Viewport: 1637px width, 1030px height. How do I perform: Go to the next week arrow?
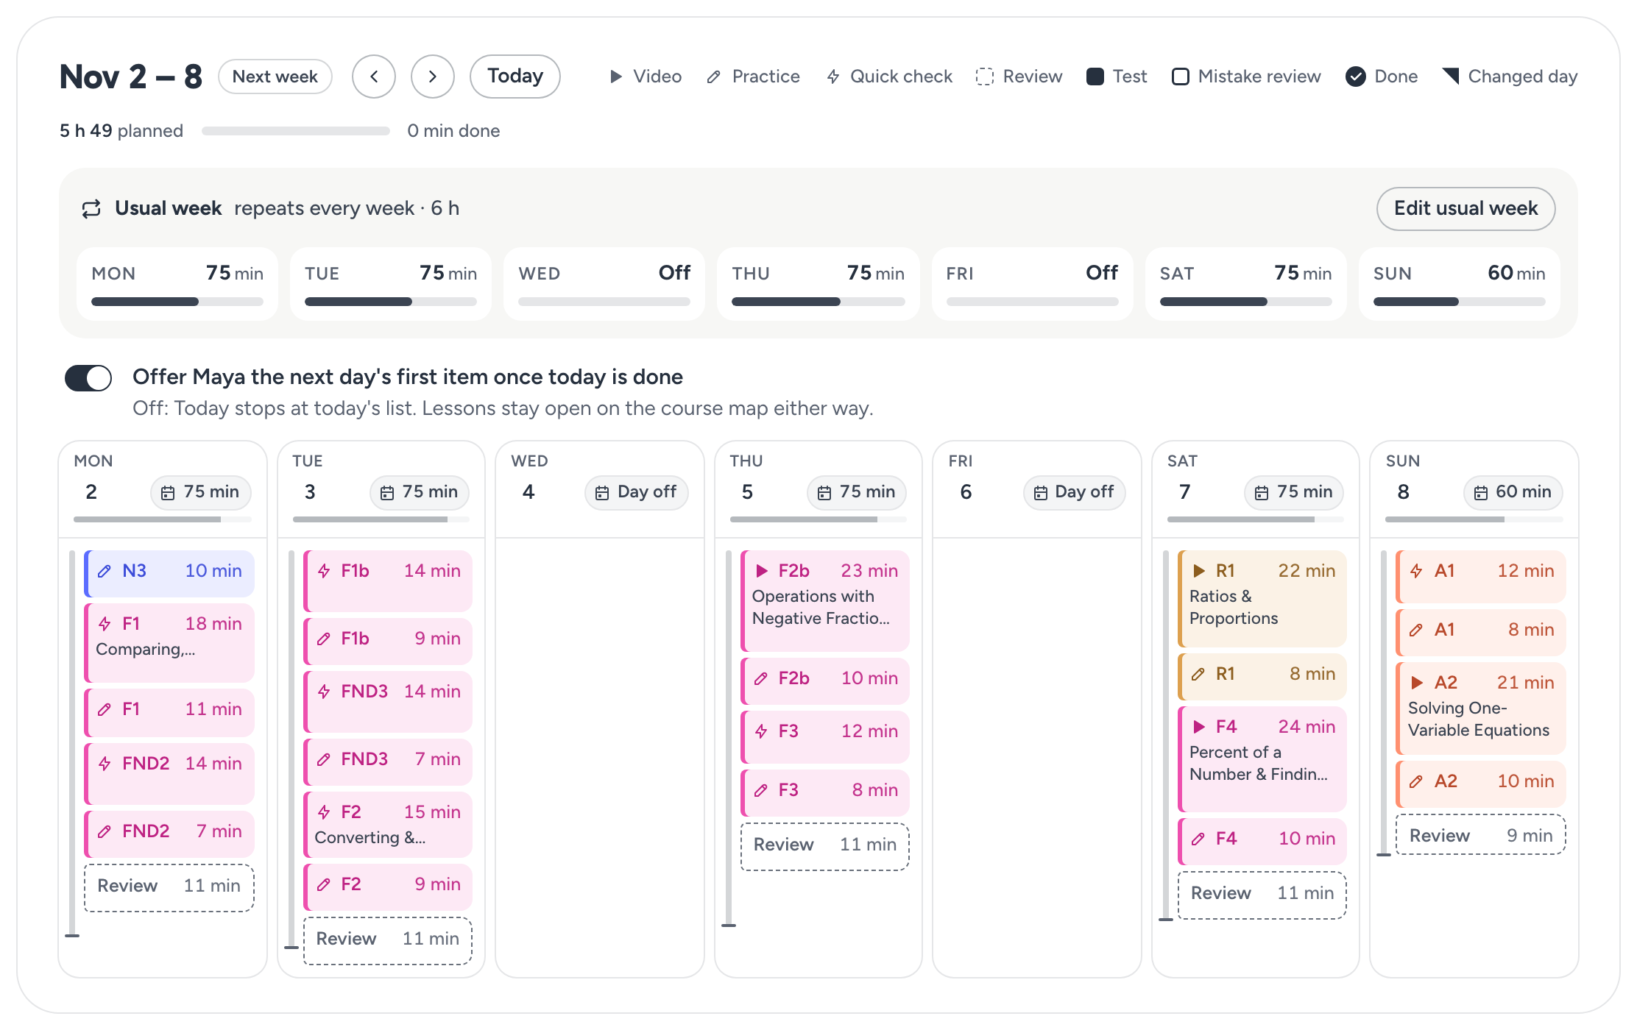[433, 77]
